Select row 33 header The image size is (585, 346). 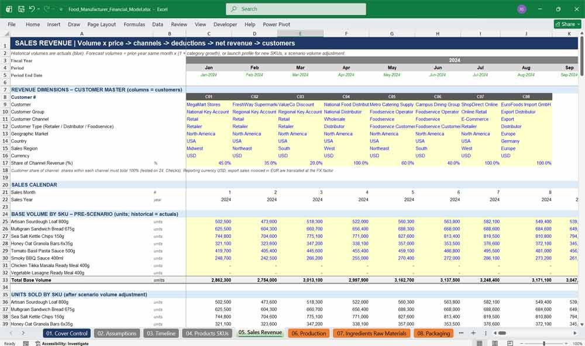coord(5,280)
